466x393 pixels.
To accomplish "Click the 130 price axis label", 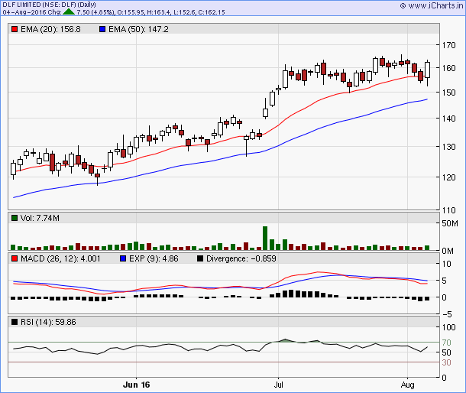I will pos(448,147).
